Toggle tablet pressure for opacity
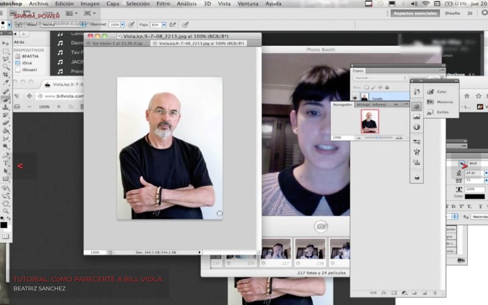Viewport: 488px width, 305px height. tap(131, 24)
